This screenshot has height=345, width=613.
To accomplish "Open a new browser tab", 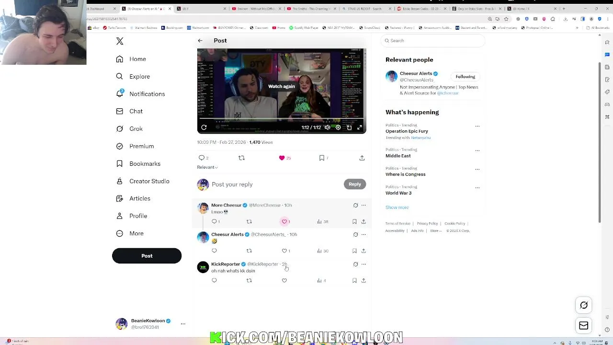I will coord(564,9).
